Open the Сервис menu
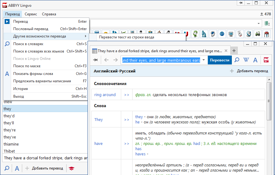 (31, 14)
